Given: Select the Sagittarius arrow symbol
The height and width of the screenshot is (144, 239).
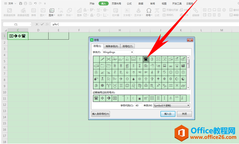Looking at the screenshot, I should point(158,85).
